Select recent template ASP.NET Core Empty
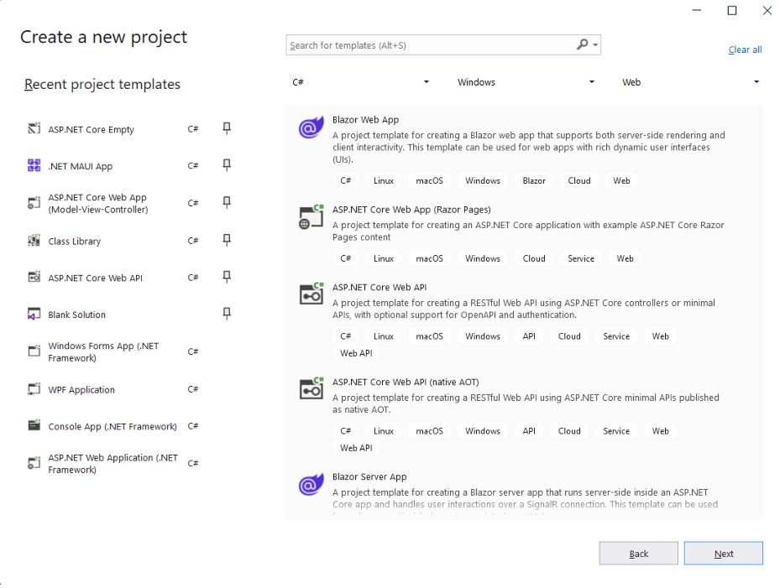This screenshot has height=588, width=780. pyautogui.click(x=91, y=130)
